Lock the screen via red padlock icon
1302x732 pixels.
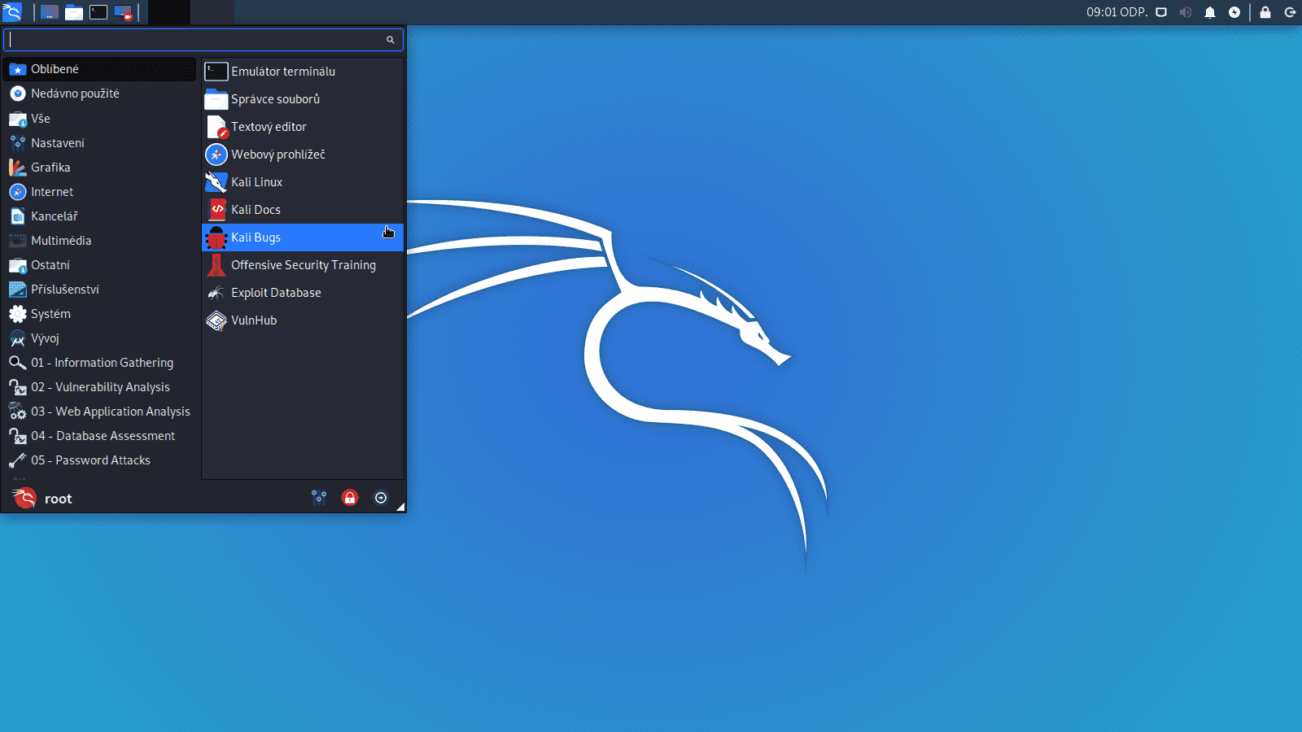coord(349,497)
